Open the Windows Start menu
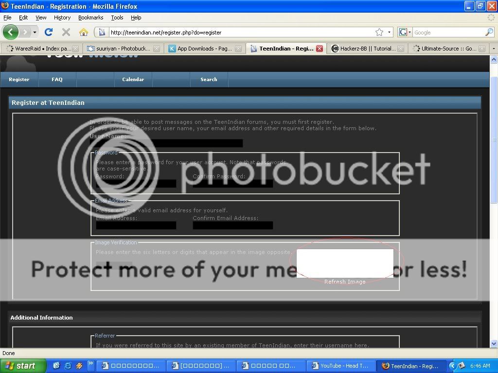The height and width of the screenshot is (373, 498). 23,366
